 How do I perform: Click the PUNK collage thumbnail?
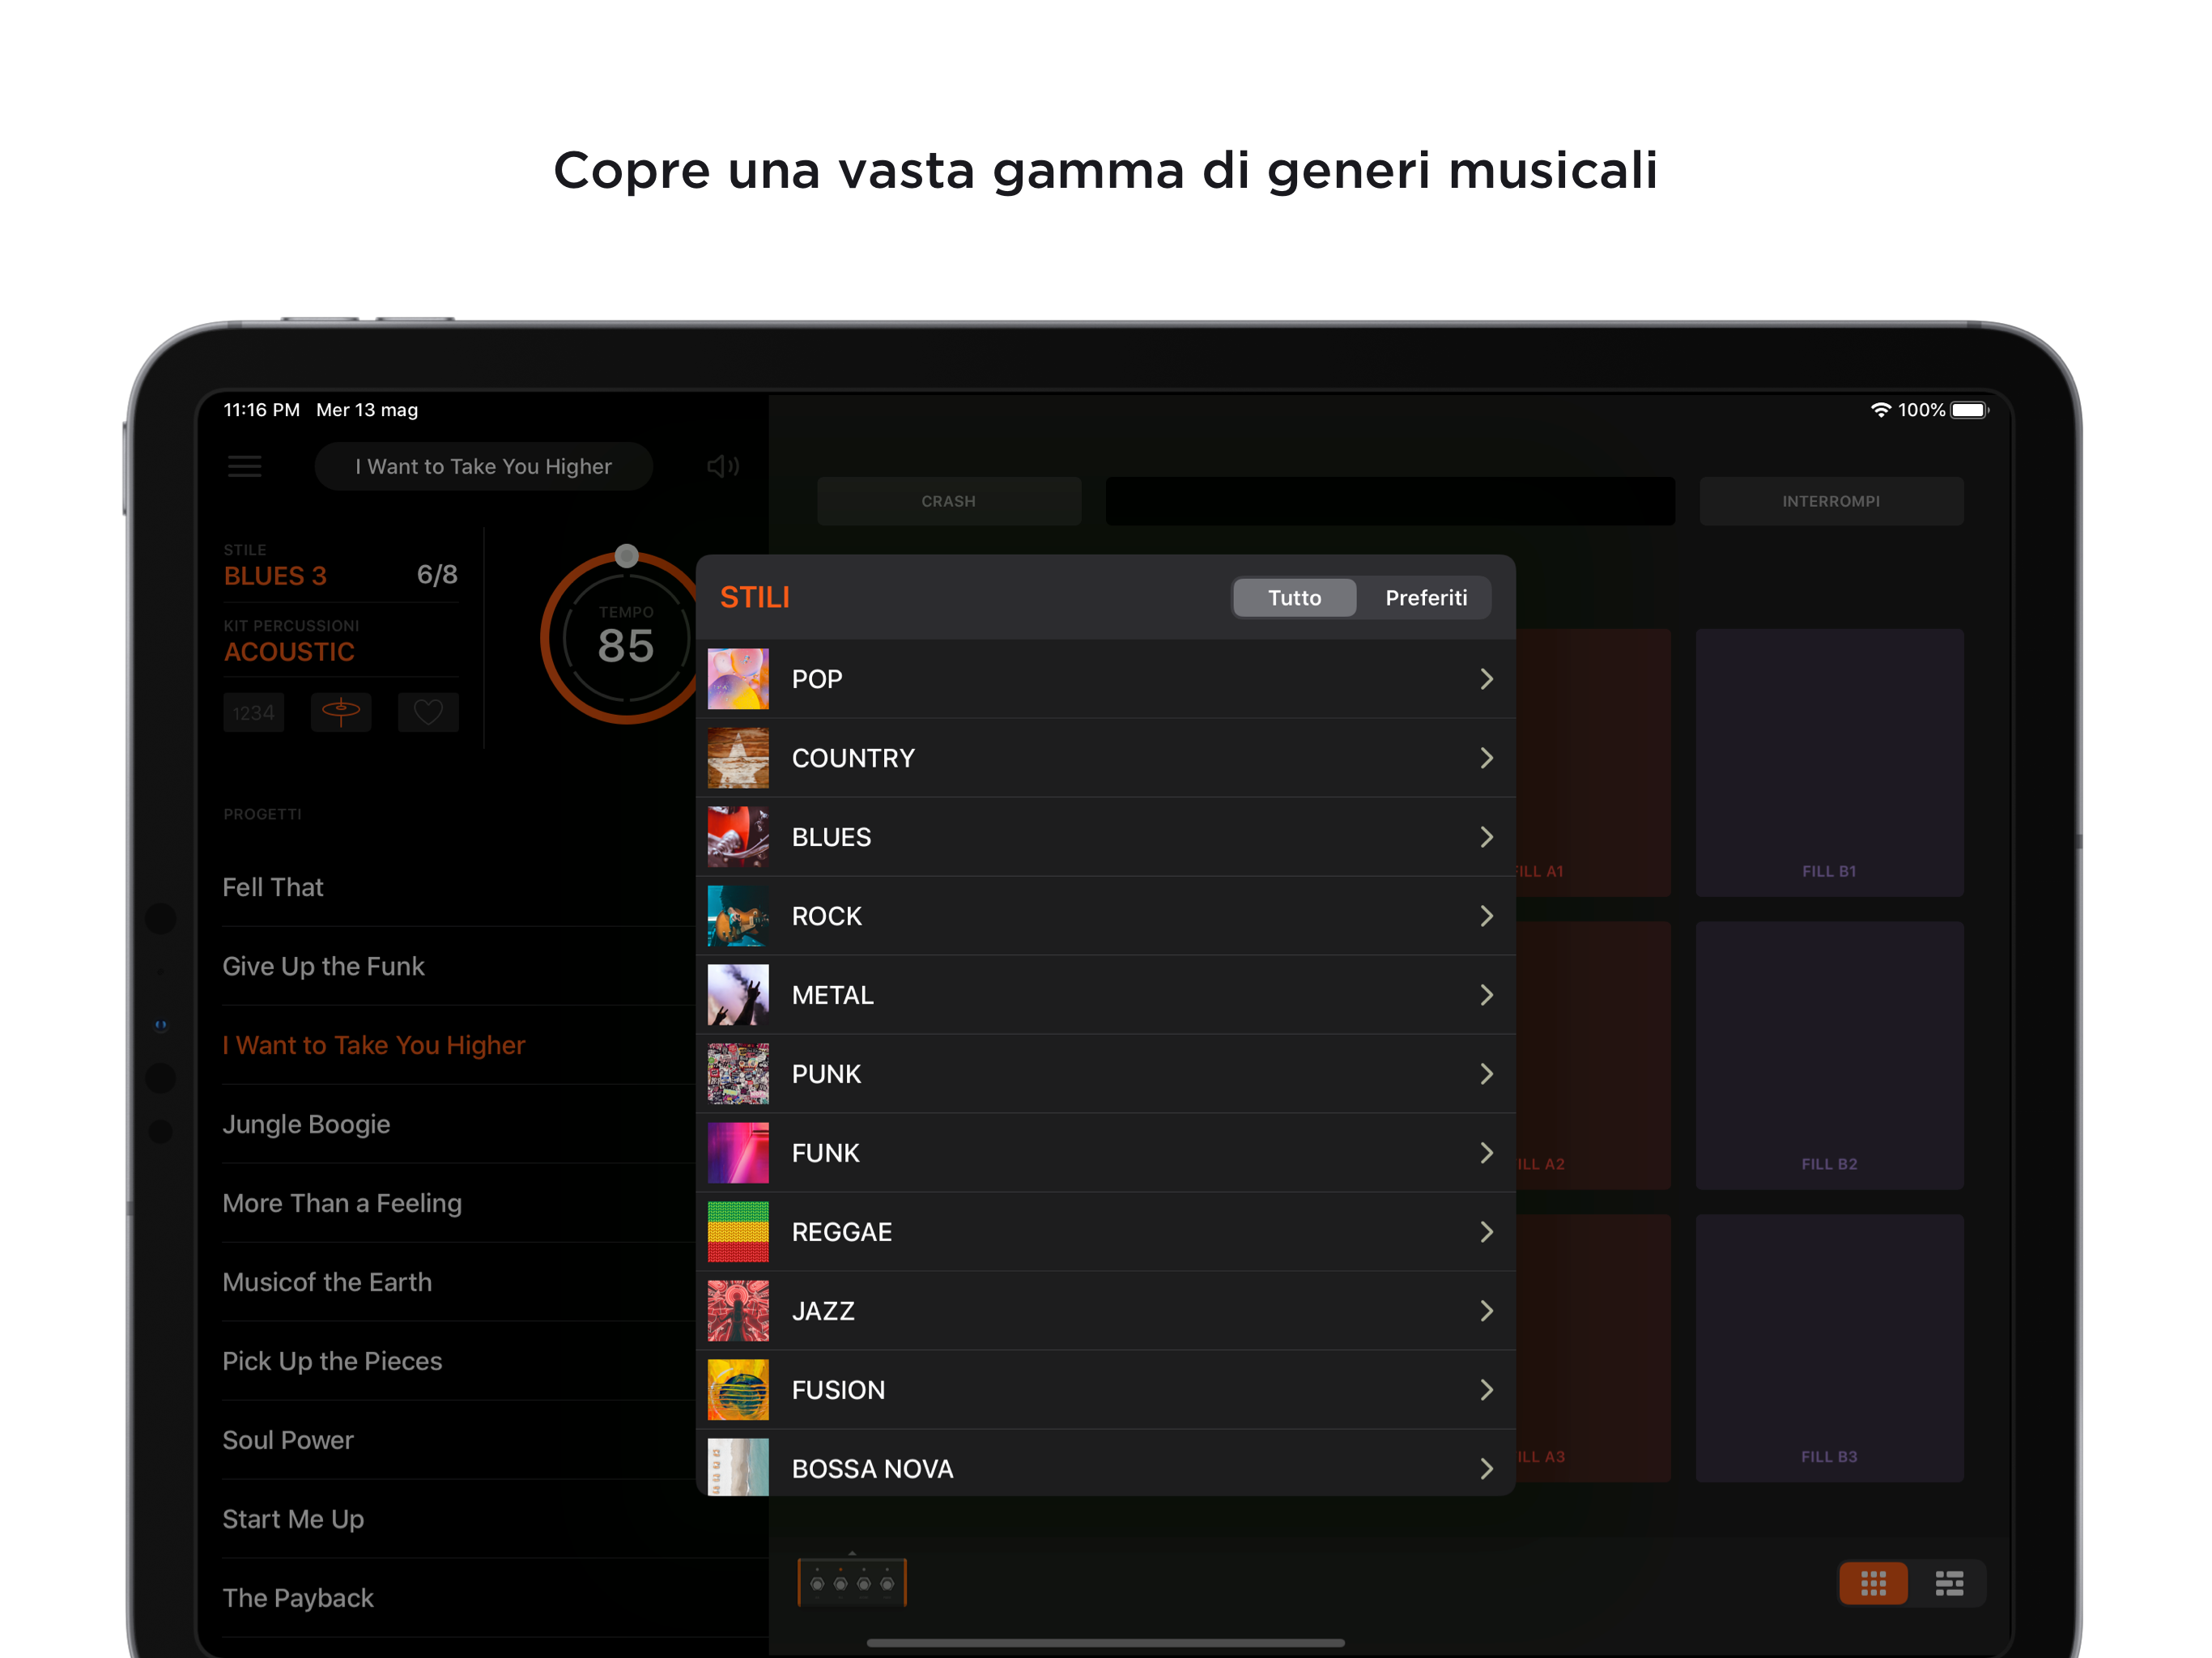pyautogui.click(x=738, y=1074)
